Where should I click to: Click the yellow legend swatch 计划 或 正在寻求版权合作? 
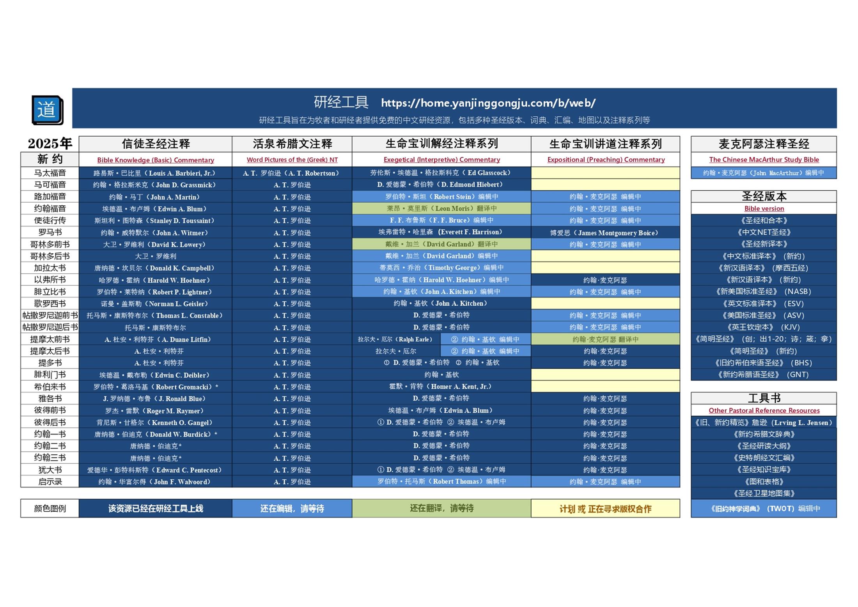(x=605, y=509)
